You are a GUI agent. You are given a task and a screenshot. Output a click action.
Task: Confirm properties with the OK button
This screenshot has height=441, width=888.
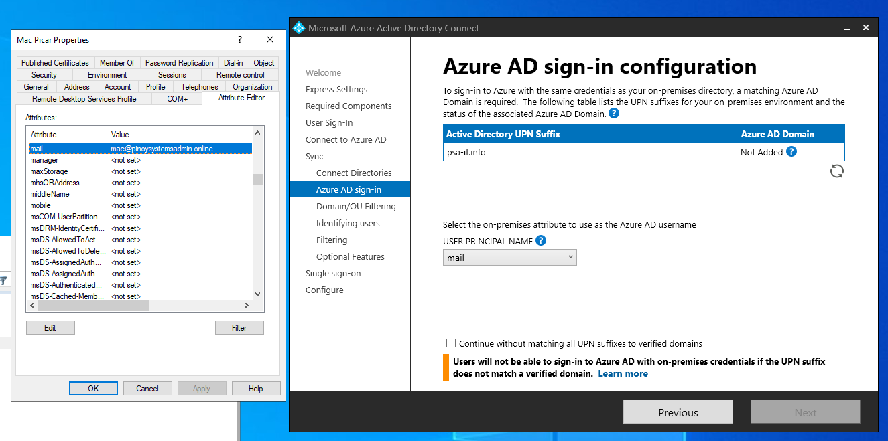(x=93, y=389)
